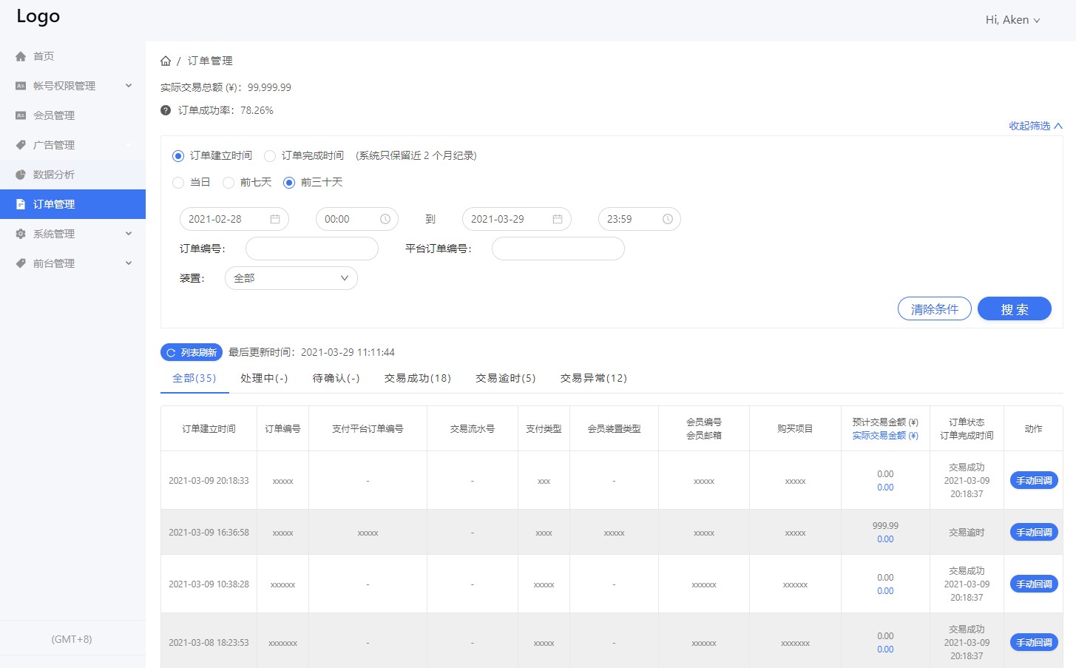
Task: Click 手动回调 for order 2021-03-09 16:36:58
Action: click(1034, 533)
